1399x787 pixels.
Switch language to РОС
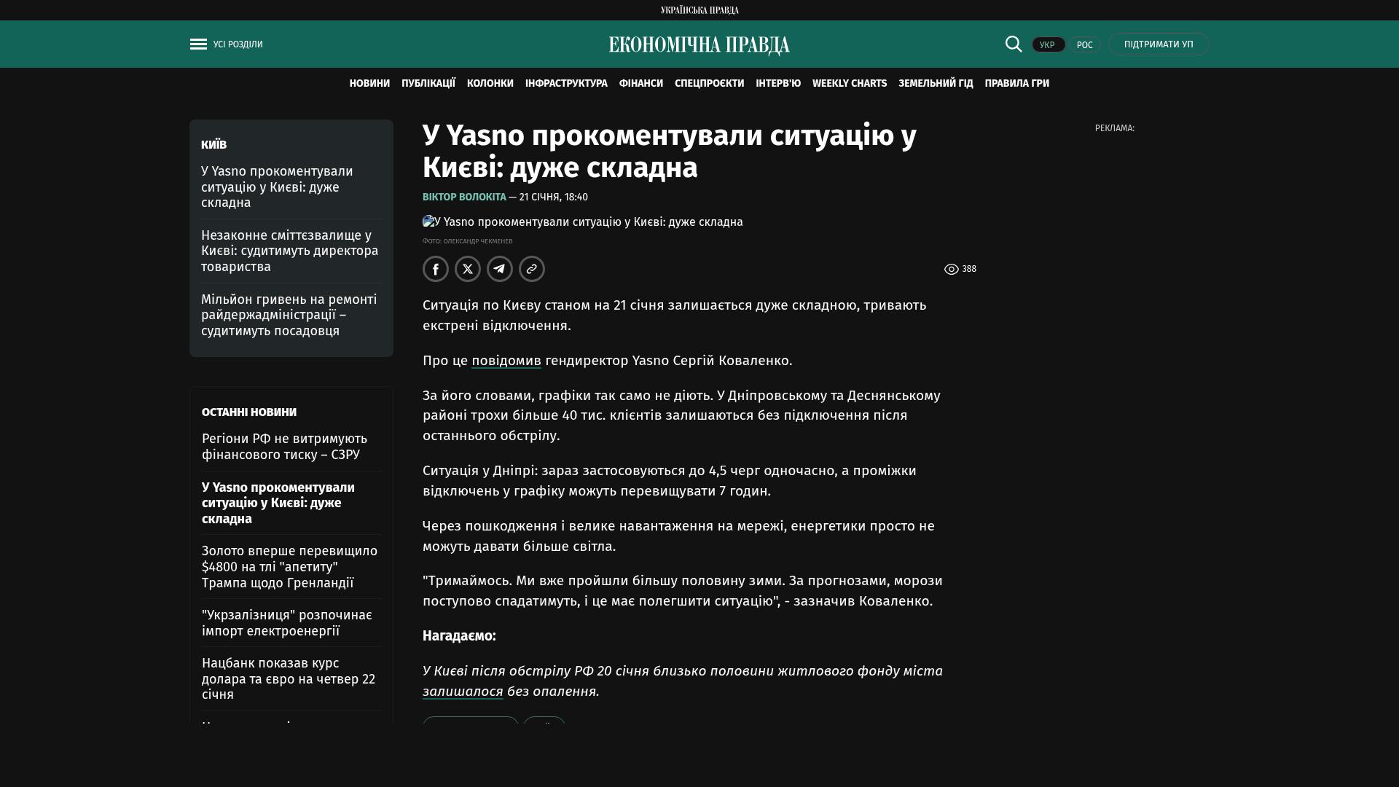coord(1084,45)
